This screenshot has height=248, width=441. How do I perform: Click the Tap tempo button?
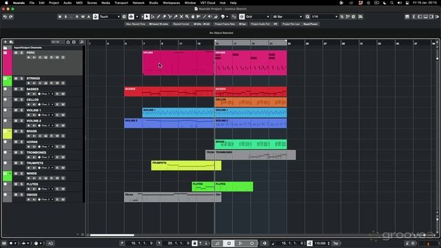coord(336,243)
